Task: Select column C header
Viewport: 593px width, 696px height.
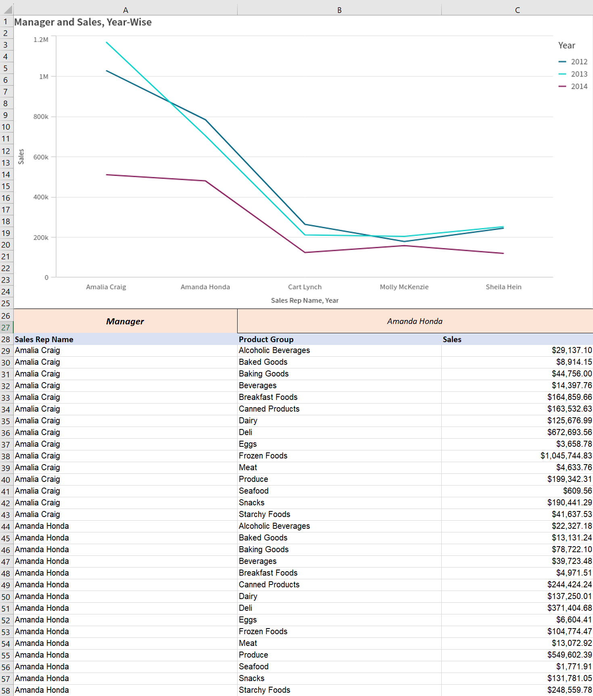Action: [x=517, y=10]
